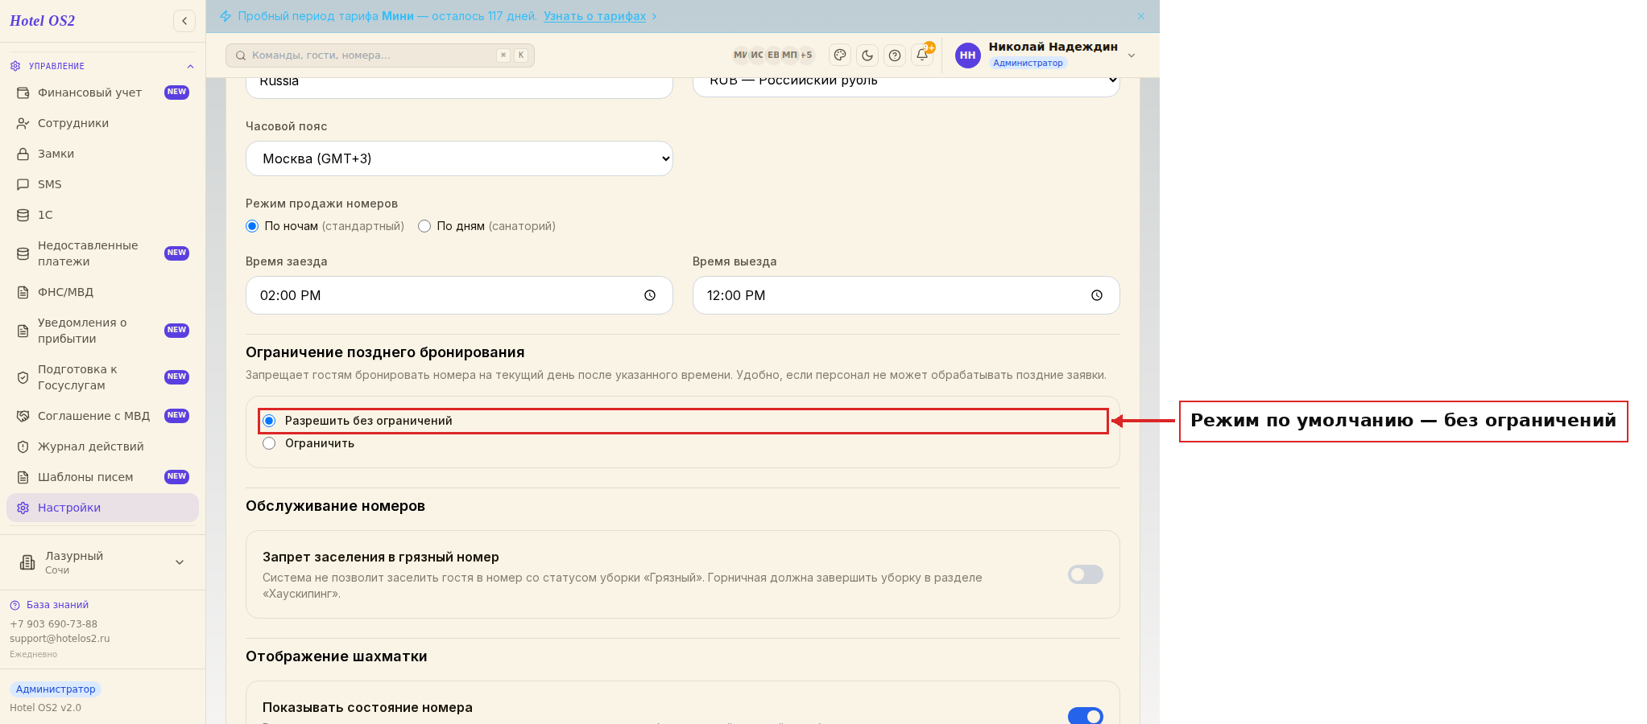Screen dimensions: 1647x724
Task: Focus the command search field
Action: coord(380,56)
